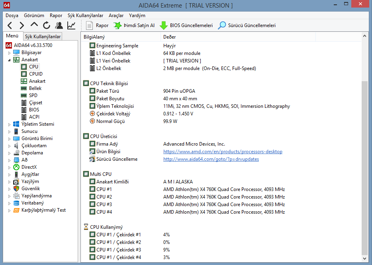The width and height of the screenshot is (372, 265).
Task: Expand the Çokluortam tree node
Action: 9,146
